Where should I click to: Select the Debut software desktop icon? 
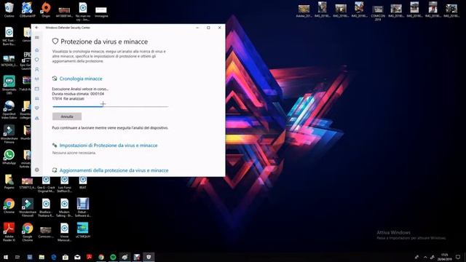(82, 207)
